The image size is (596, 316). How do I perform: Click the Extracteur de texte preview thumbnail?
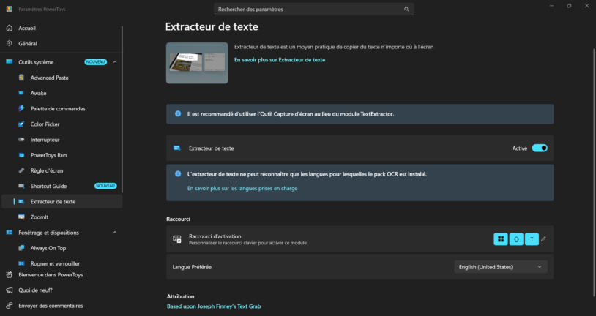click(197, 63)
